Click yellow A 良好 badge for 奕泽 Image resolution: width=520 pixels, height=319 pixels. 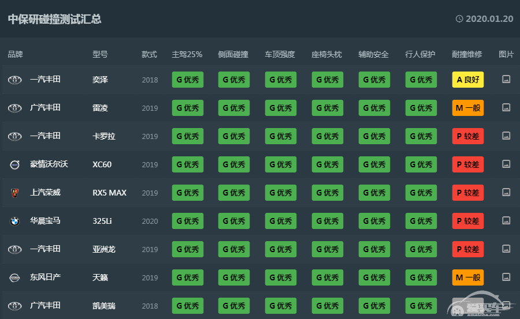coord(467,80)
